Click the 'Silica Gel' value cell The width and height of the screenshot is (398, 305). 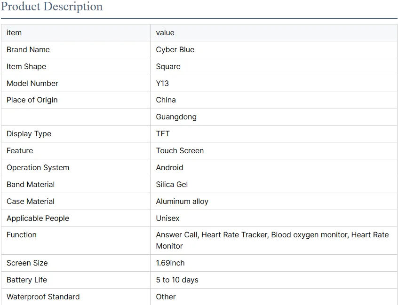click(x=172, y=185)
